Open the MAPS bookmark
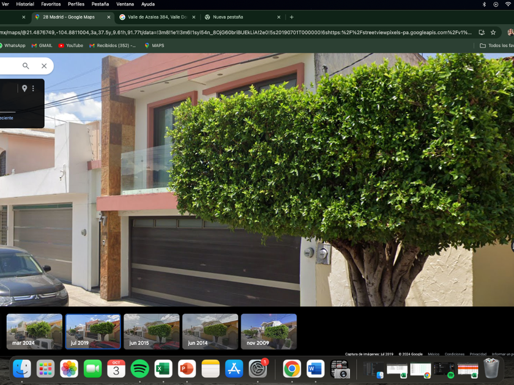Viewport: 514px width, 385px height. (x=154, y=45)
